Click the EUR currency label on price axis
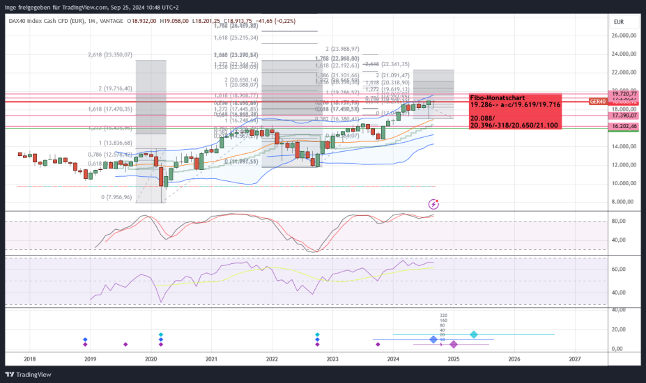 (618, 22)
